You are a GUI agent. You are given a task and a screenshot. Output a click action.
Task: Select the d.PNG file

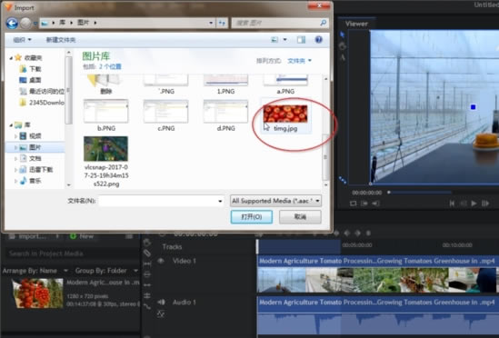click(225, 115)
